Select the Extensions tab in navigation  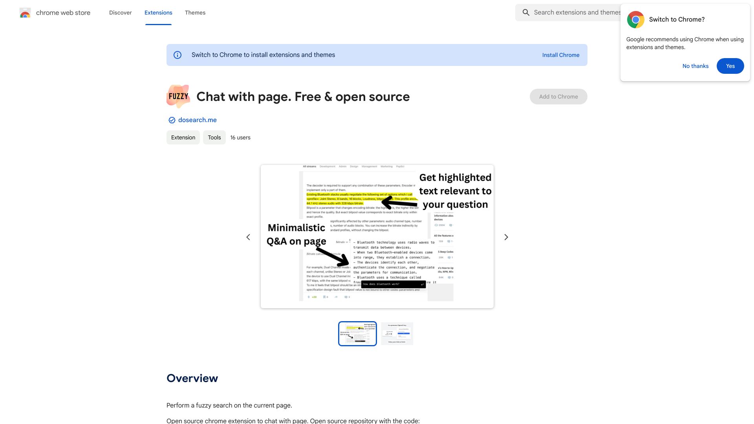(159, 13)
